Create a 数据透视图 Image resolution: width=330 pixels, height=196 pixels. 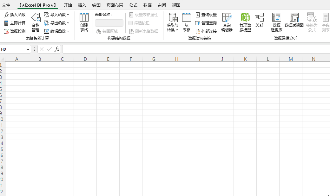click(294, 22)
